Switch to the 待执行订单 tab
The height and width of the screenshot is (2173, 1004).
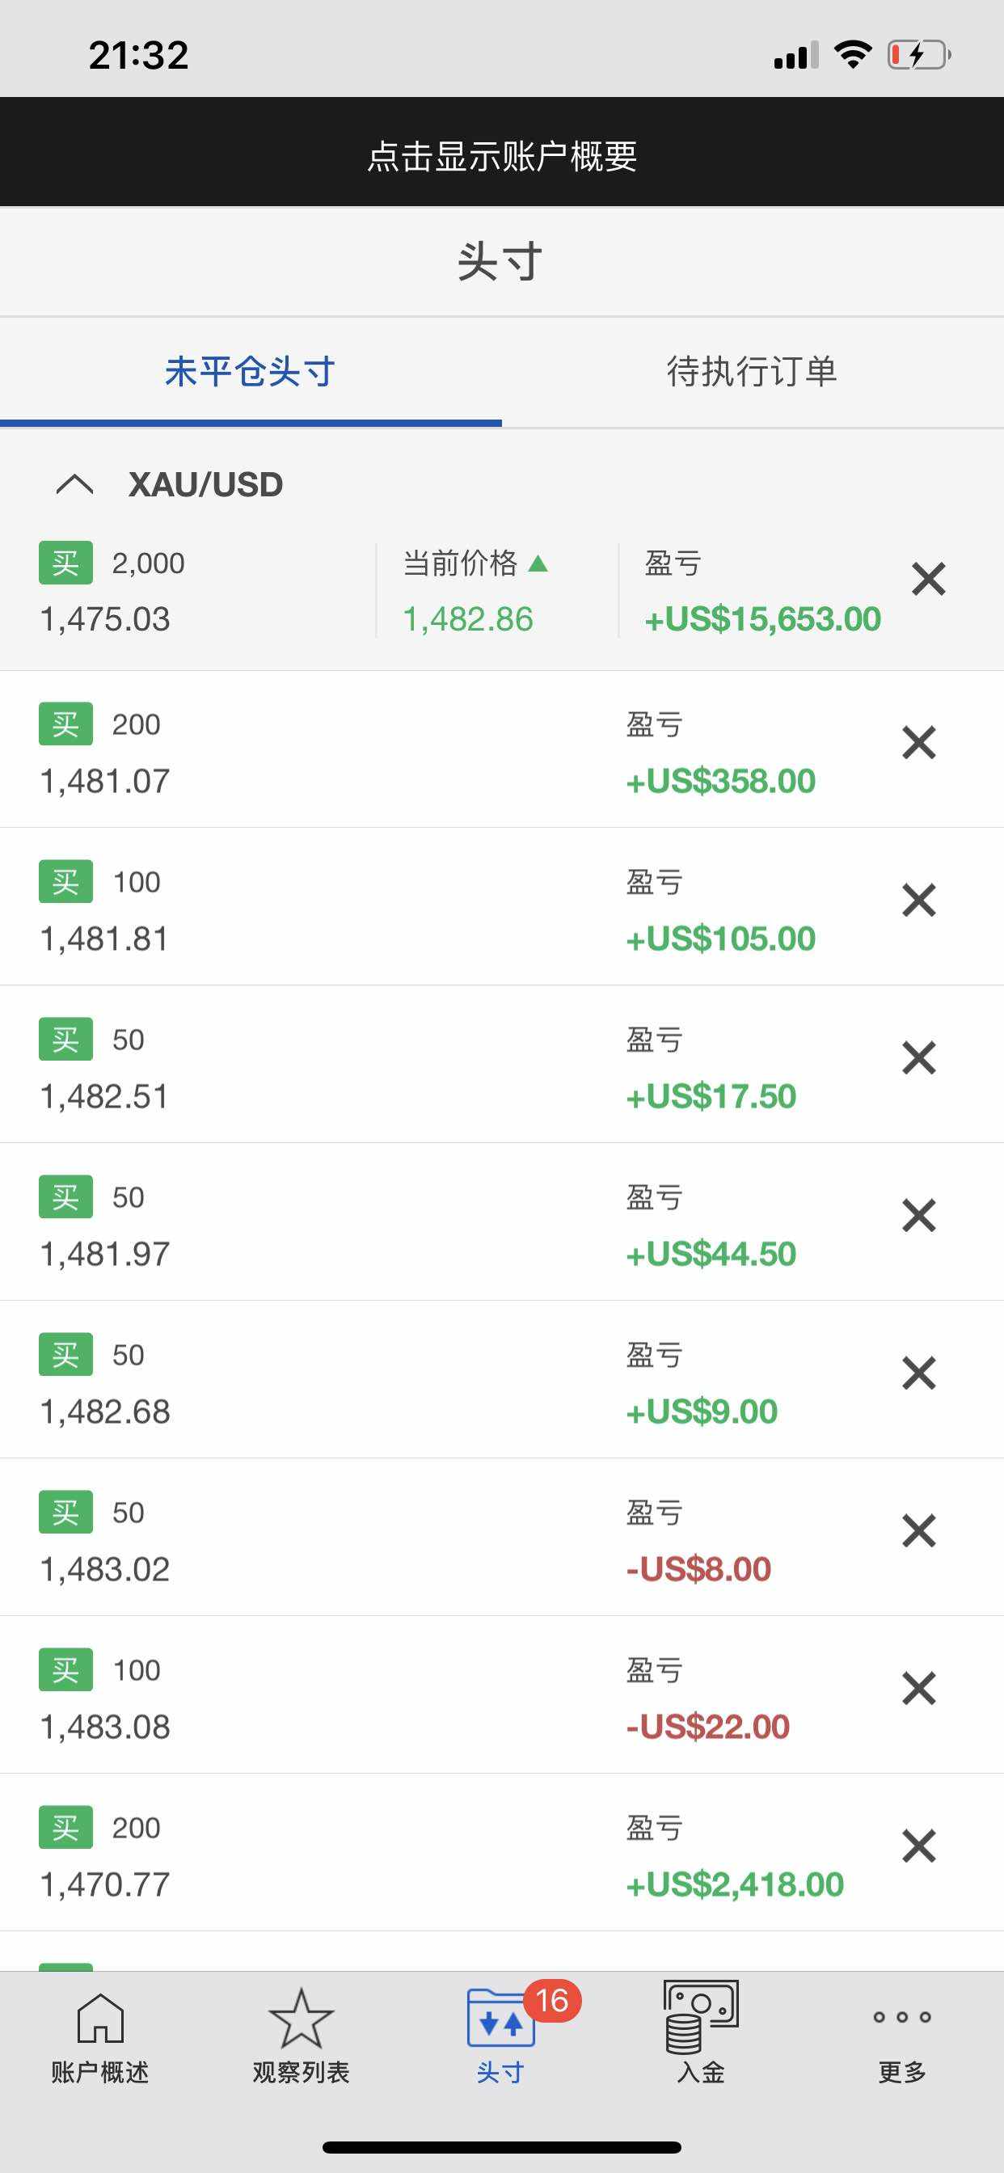(752, 371)
